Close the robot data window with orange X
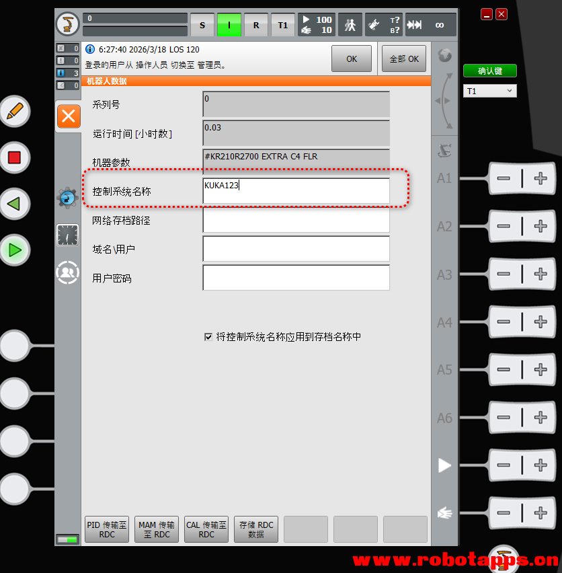Viewport: 562px width, 573px height. (69, 116)
